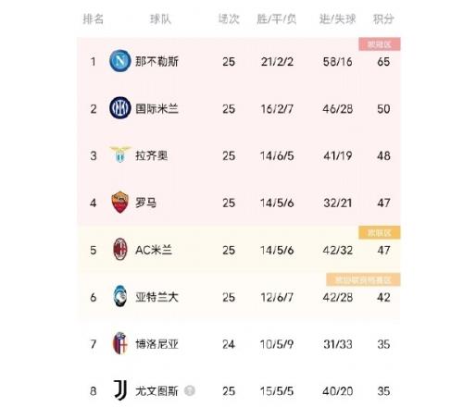Select the Atalanta club logo
The image size is (463, 407).
120,296
